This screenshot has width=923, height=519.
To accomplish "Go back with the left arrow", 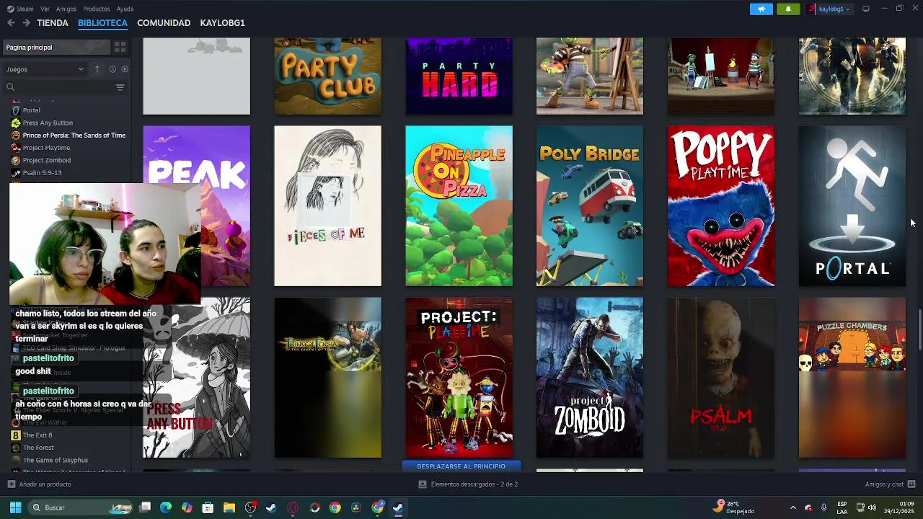I will pos(11,23).
